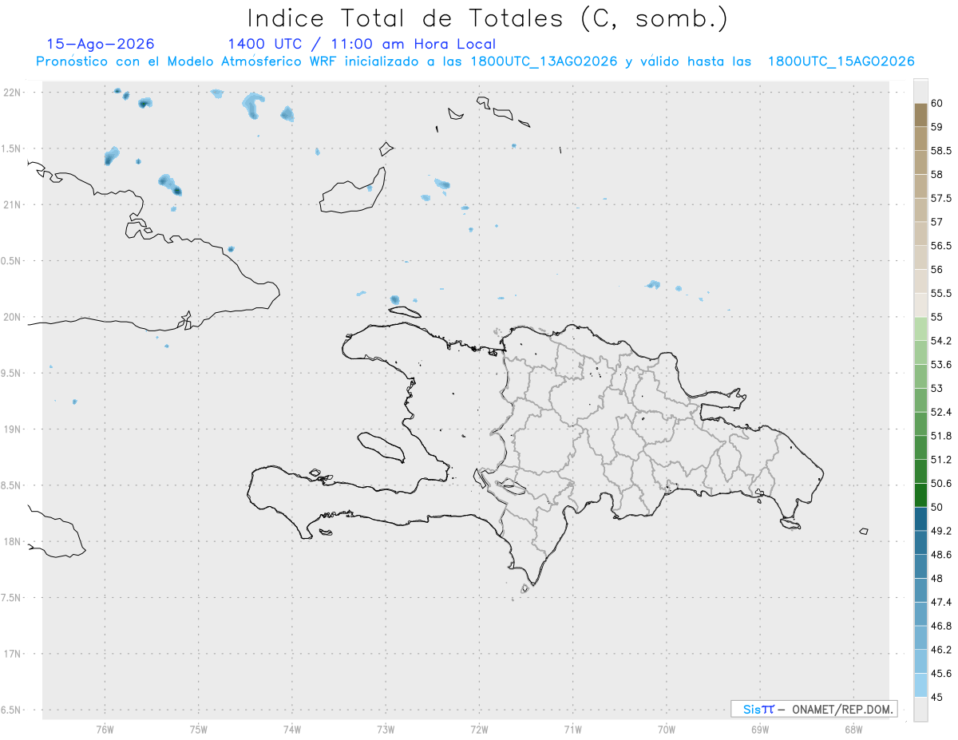The width and height of the screenshot is (958, 740).
Task: Click longitude label "75W"
Action: [198, 729]
